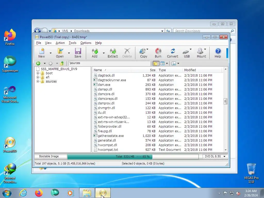This screenshot has width=264, height=198.
Task: Click the Help toolbar icon
Action: 218,53
